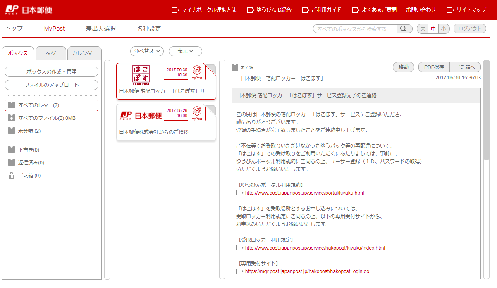Click the 【ゆうびんポータル利用規約】 heading

pyautogui.click(x=271, y=185)
